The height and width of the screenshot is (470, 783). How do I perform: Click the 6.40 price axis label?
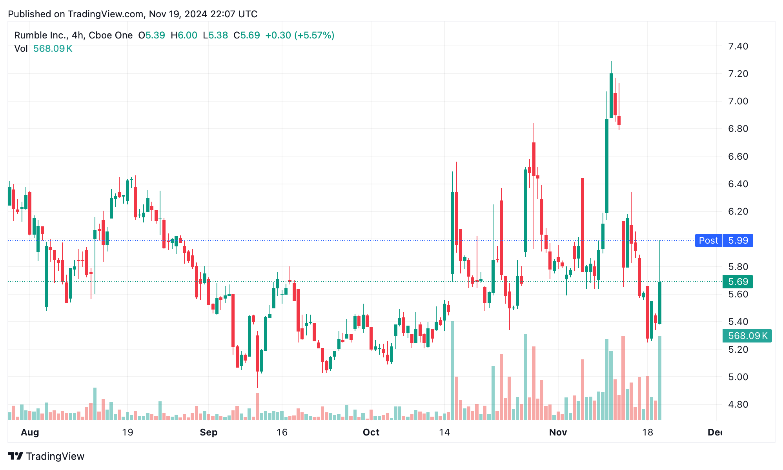coord(738,184)
